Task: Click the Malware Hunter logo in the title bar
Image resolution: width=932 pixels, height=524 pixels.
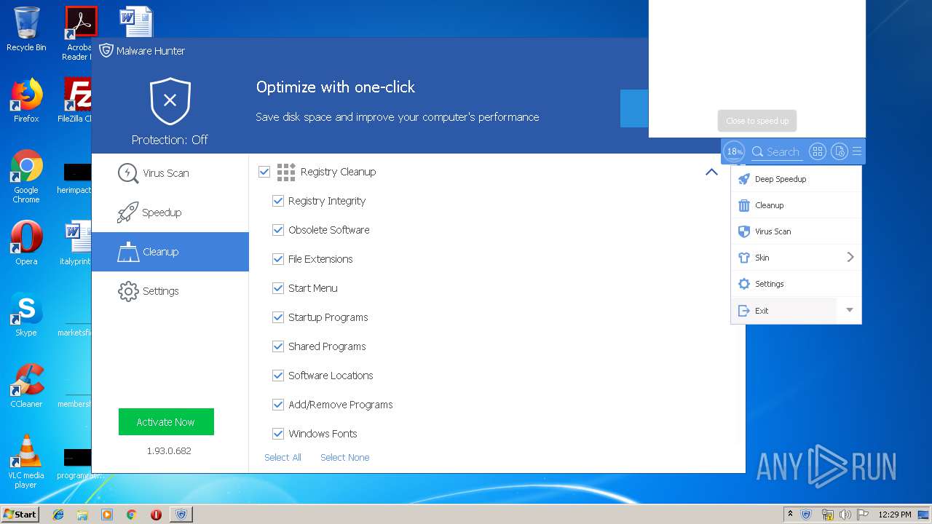Action: pyautogui.click(x=106, y=50)
